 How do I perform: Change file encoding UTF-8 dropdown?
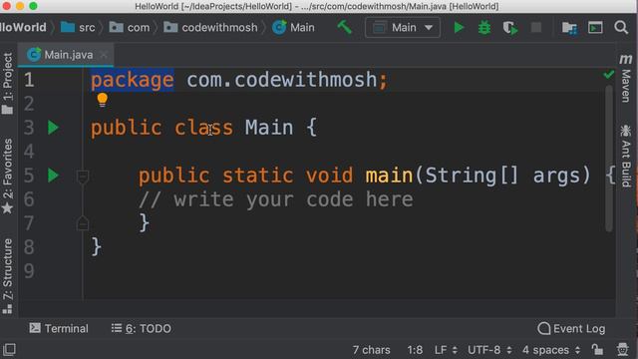489,350
